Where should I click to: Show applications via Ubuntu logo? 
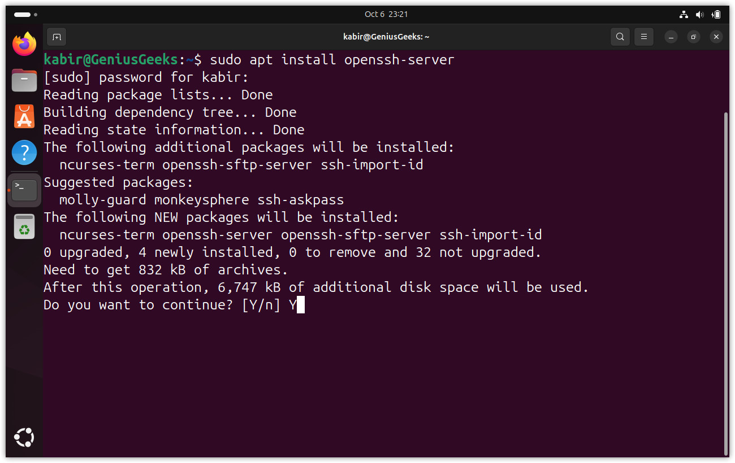coord(24,437)
